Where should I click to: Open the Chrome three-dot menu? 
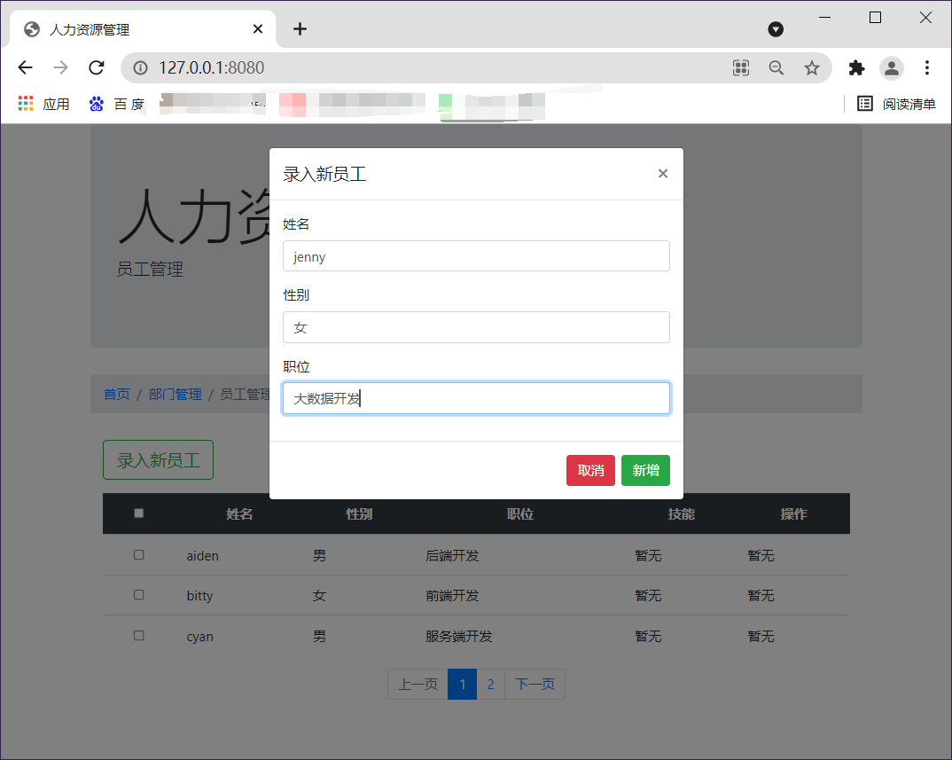click(x=927, y=67)
